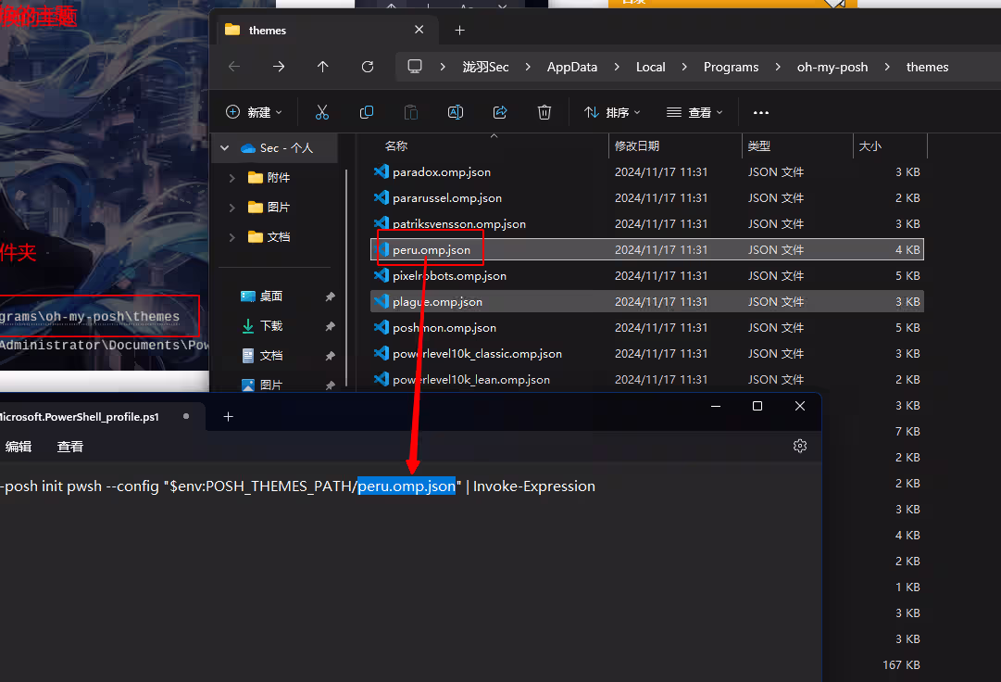This screenshot has width=1001, height=682.
Task: Select the paradox.omp.json file
Action: 442,172
